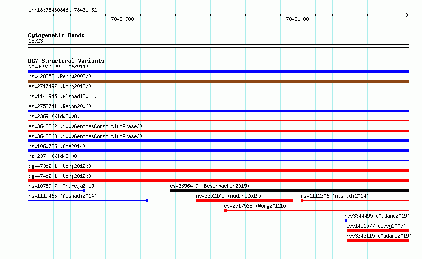Click the small blue square of nsv3344495
This screenshot has height=259, width=422.
346,221
